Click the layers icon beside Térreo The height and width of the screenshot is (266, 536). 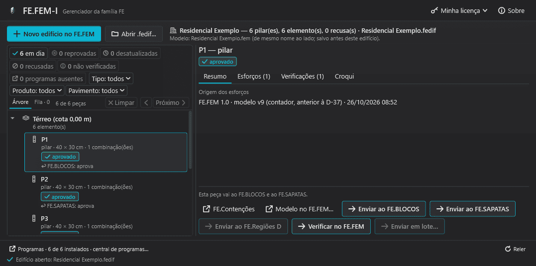point(26,118)
